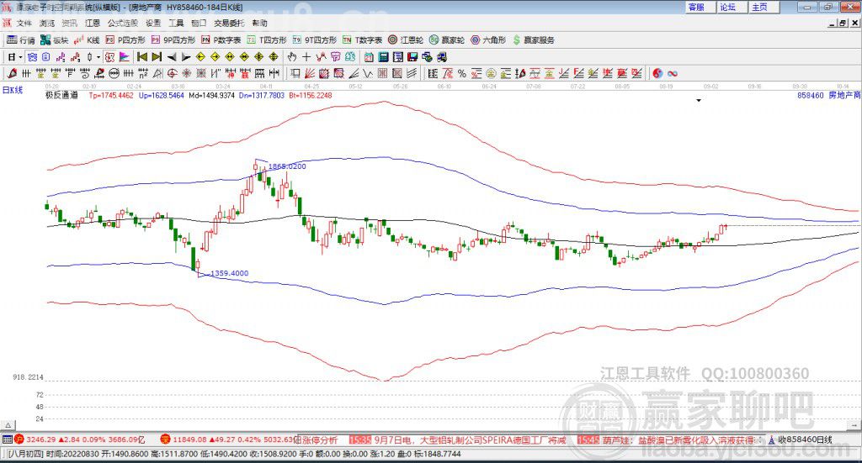
Task: Open the 江恩 menu
Action: [93, 23]
